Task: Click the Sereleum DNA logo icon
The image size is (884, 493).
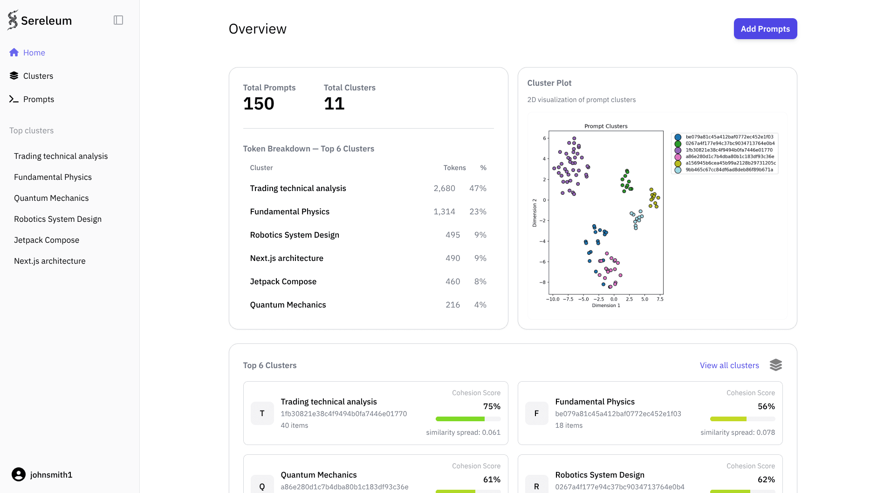Action: 13,20
